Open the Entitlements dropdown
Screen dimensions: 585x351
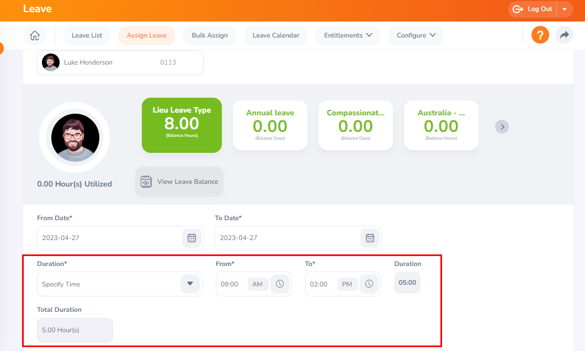point(348,35)
